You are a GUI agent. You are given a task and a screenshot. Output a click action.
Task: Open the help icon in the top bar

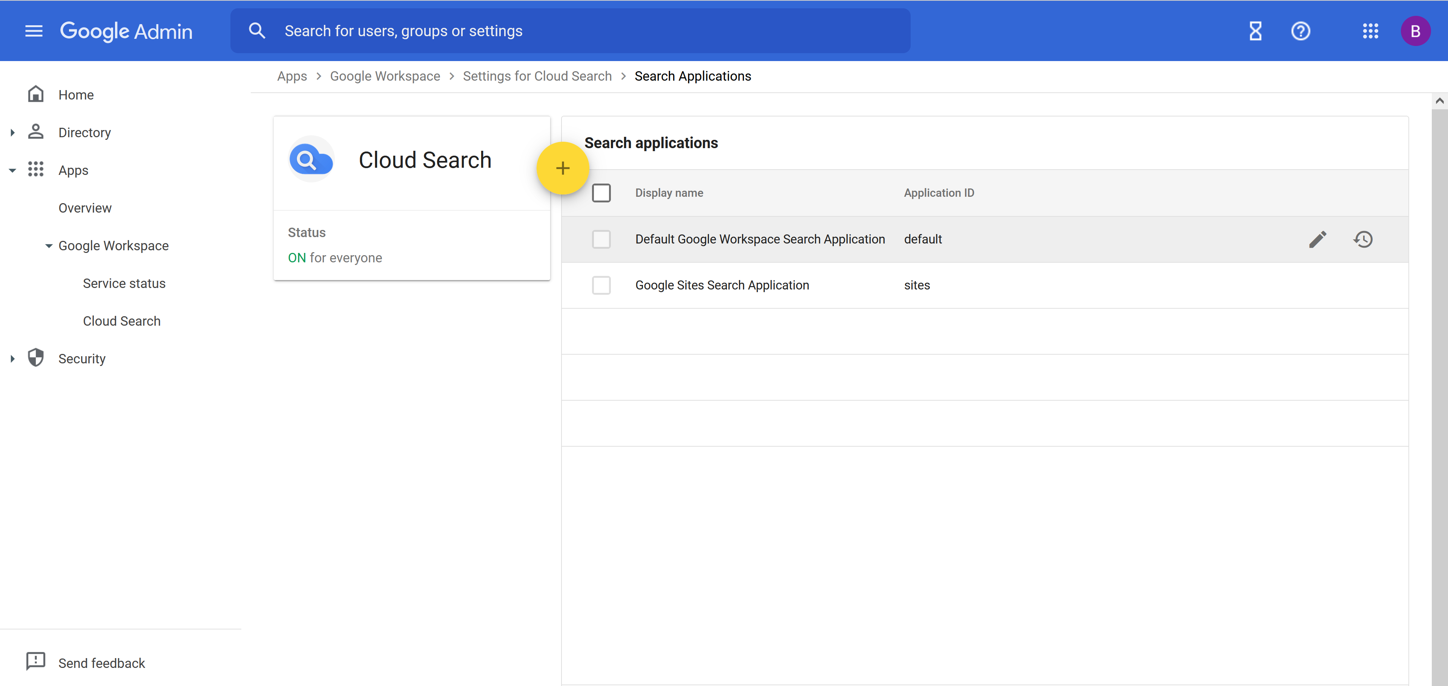(x=1301, y=31)
